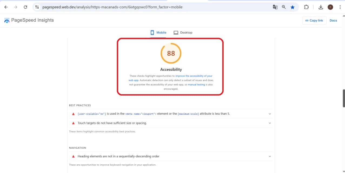This screenshot has height=173, width=345.
Task: Toggle the bookmark star for this page
Action: pos(293,7)
